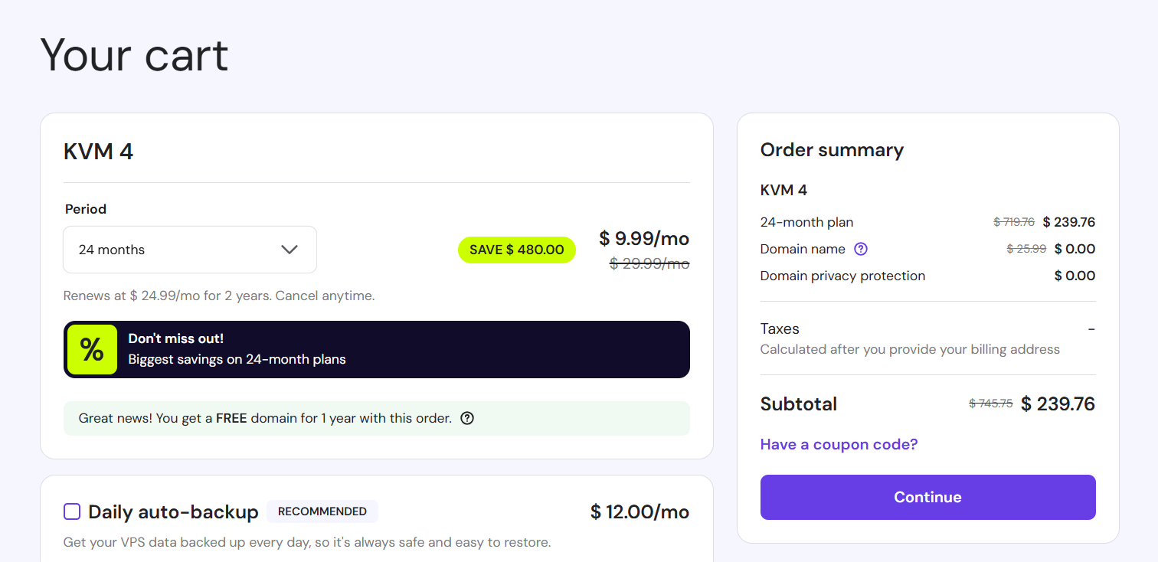This screenshot has width=1158, height=562.
Task: Click the help icon next to Domain name
Action: [x=861, y=249]
